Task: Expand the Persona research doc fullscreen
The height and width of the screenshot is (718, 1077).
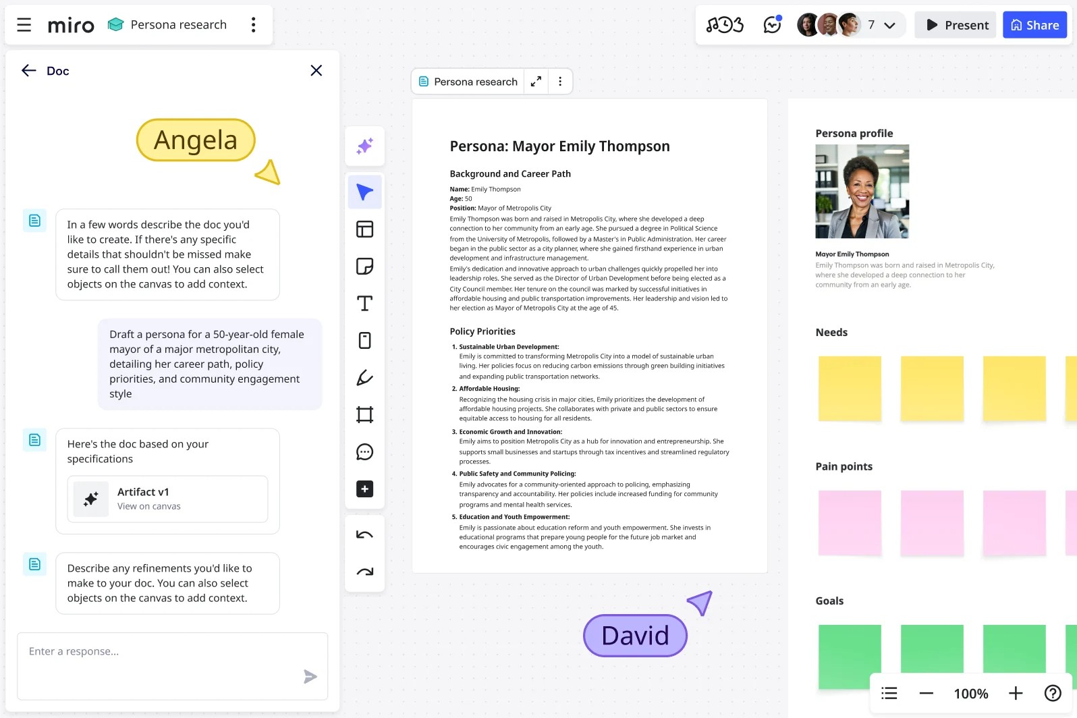Action: [x=536, y=82]
